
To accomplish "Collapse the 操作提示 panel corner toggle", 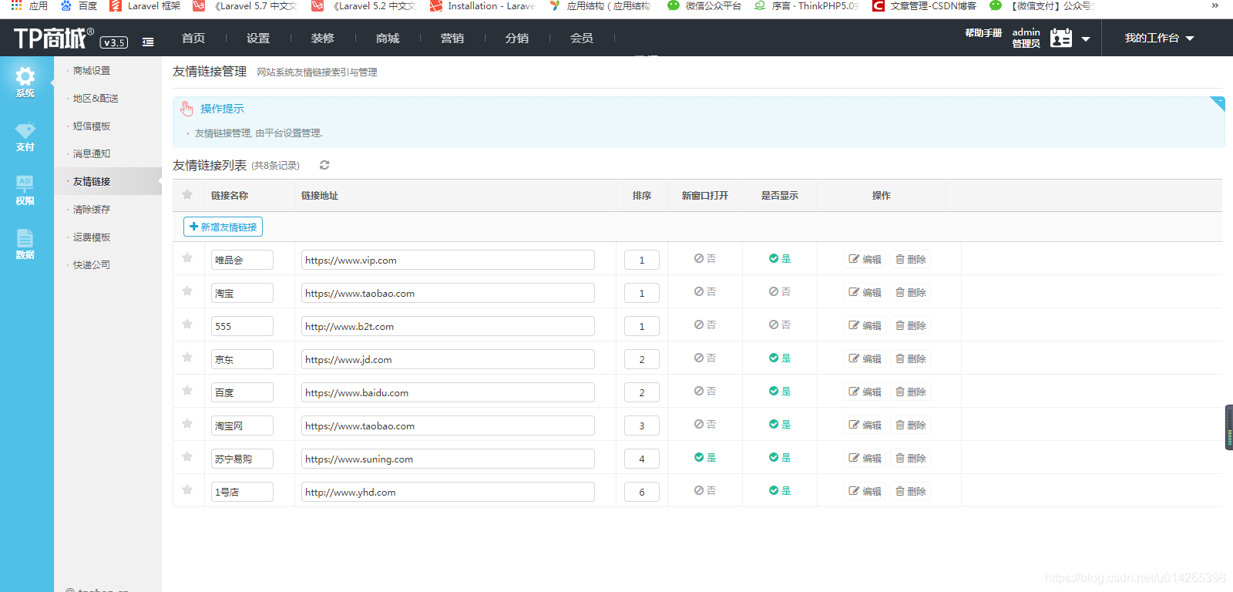I will click(x=1218, y=103).
